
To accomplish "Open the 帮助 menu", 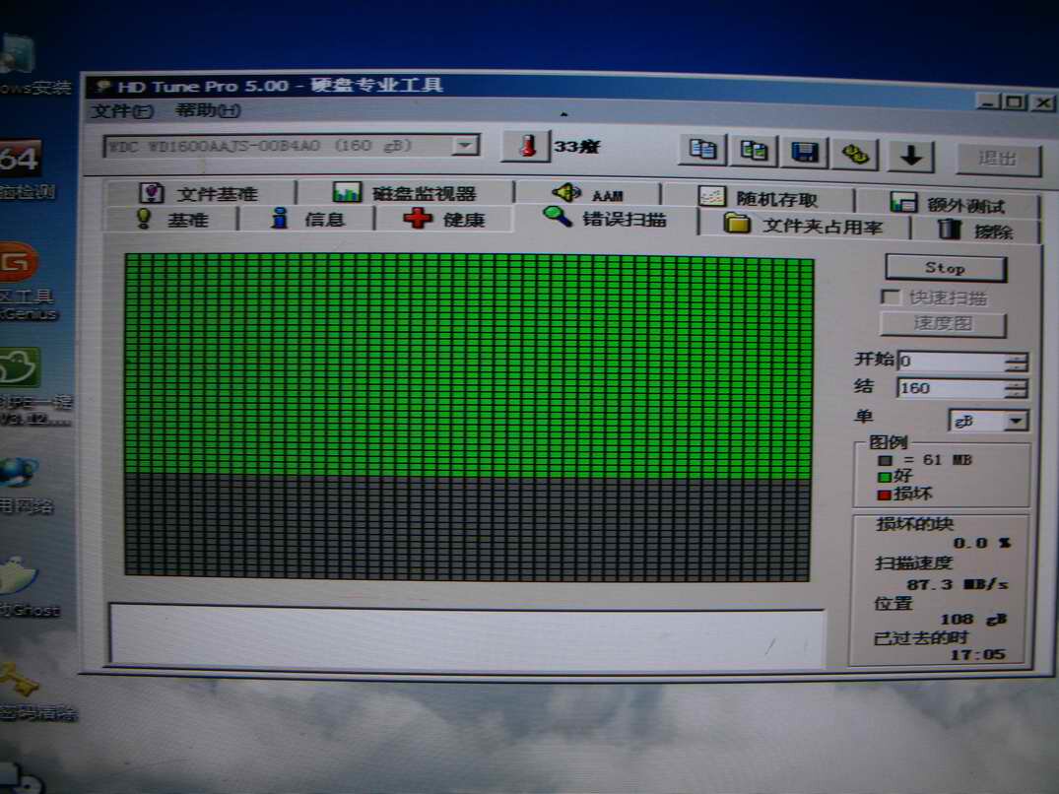I will tap(207, 110).
